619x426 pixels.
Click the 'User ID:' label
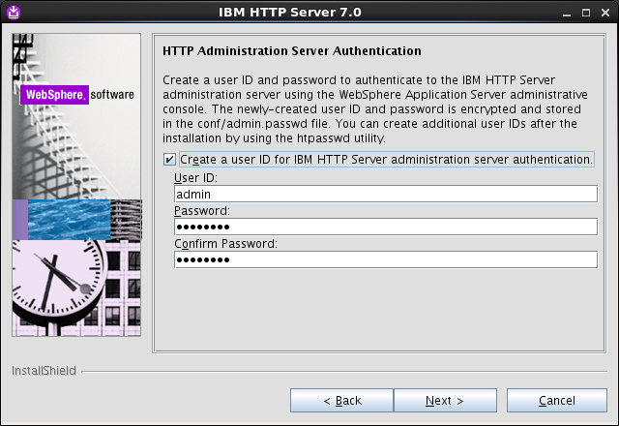click(195, 178)
